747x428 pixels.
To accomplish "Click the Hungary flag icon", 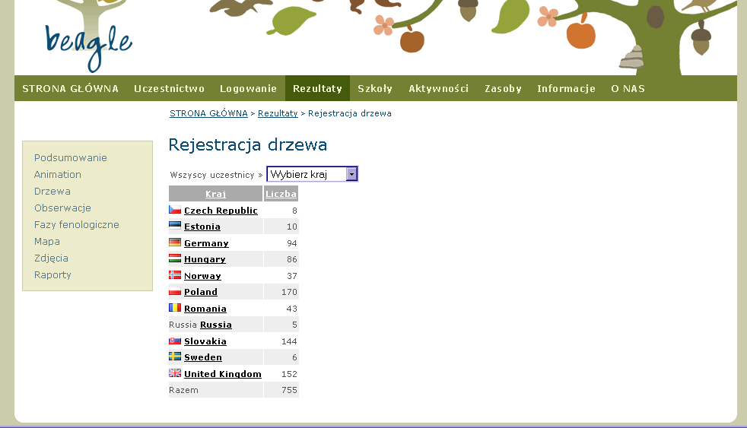I will pos(175,258).
